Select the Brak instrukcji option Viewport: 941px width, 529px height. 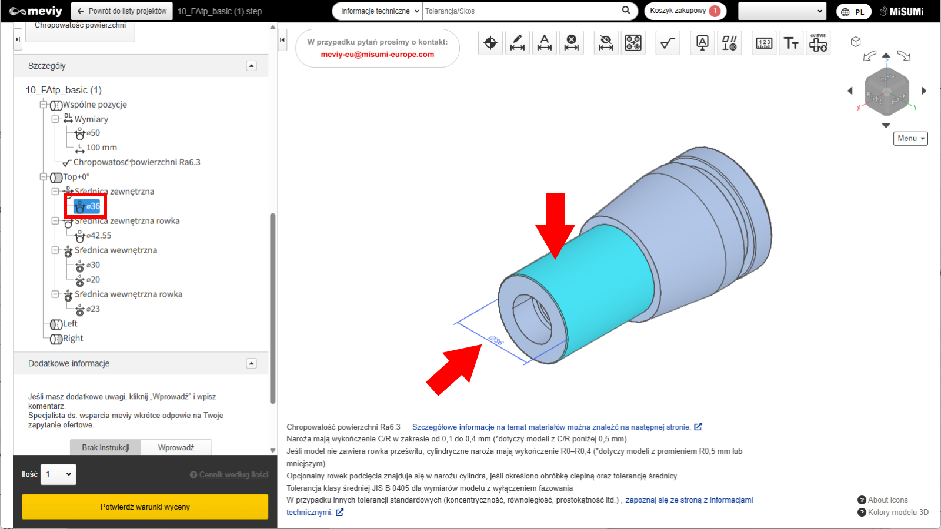click(106, 447)
